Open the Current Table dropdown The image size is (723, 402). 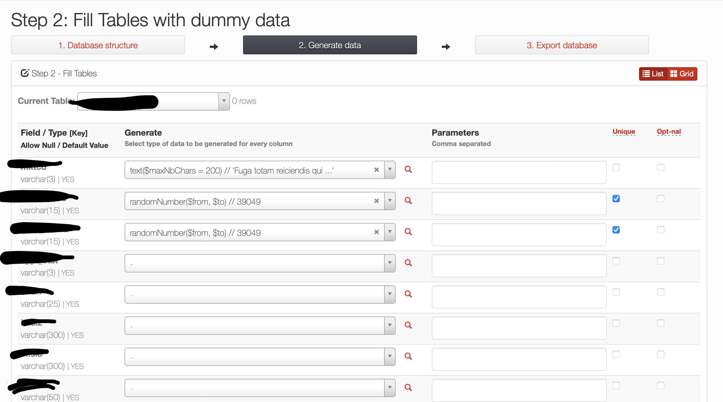(x=224, y=101)
